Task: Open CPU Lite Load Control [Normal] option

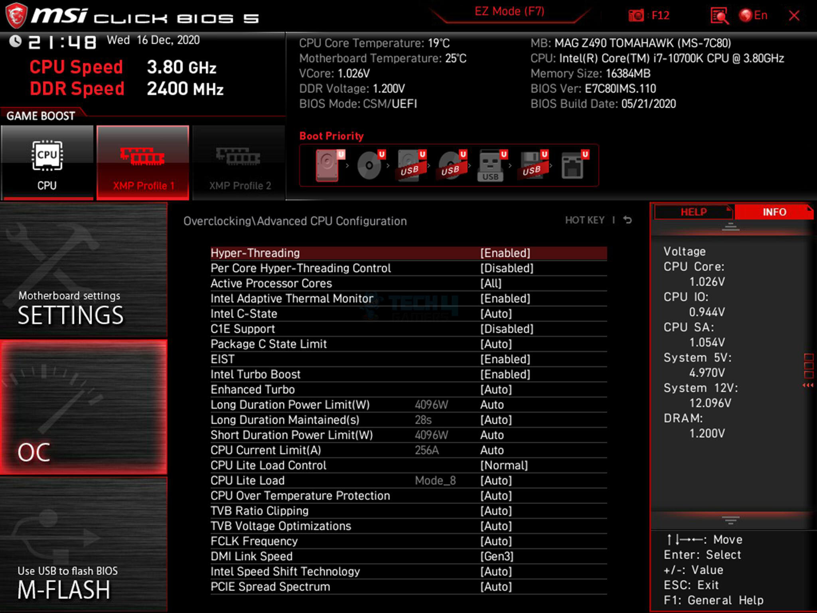Action: [408, 465]
